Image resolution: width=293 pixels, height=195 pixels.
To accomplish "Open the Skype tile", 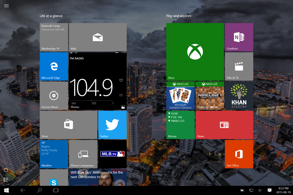I will [54, 177].
